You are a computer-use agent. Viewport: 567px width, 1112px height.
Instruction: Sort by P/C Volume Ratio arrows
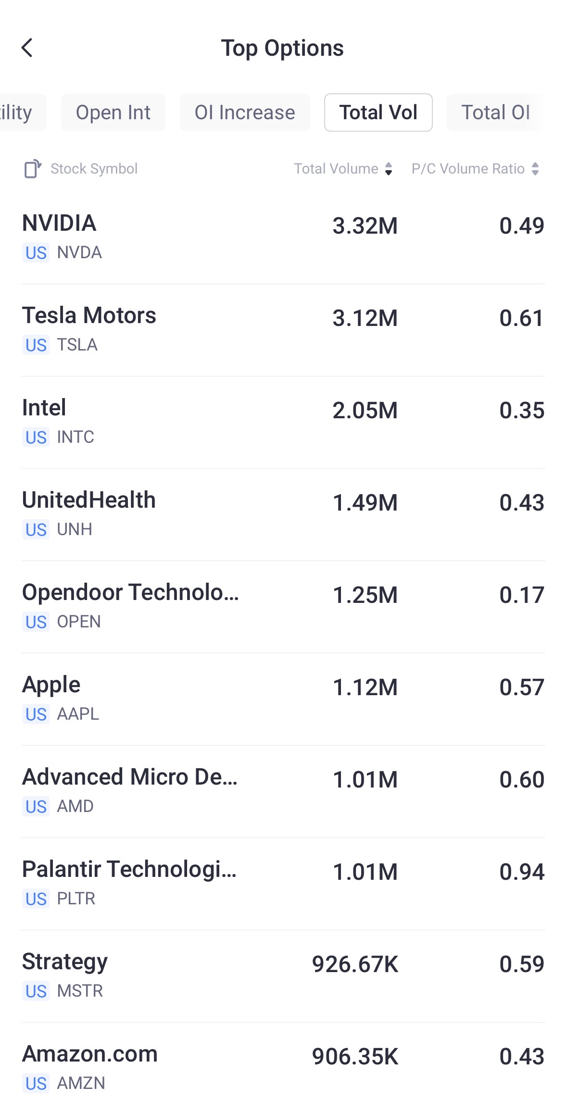pyautogui.click(x=535, y=169)
